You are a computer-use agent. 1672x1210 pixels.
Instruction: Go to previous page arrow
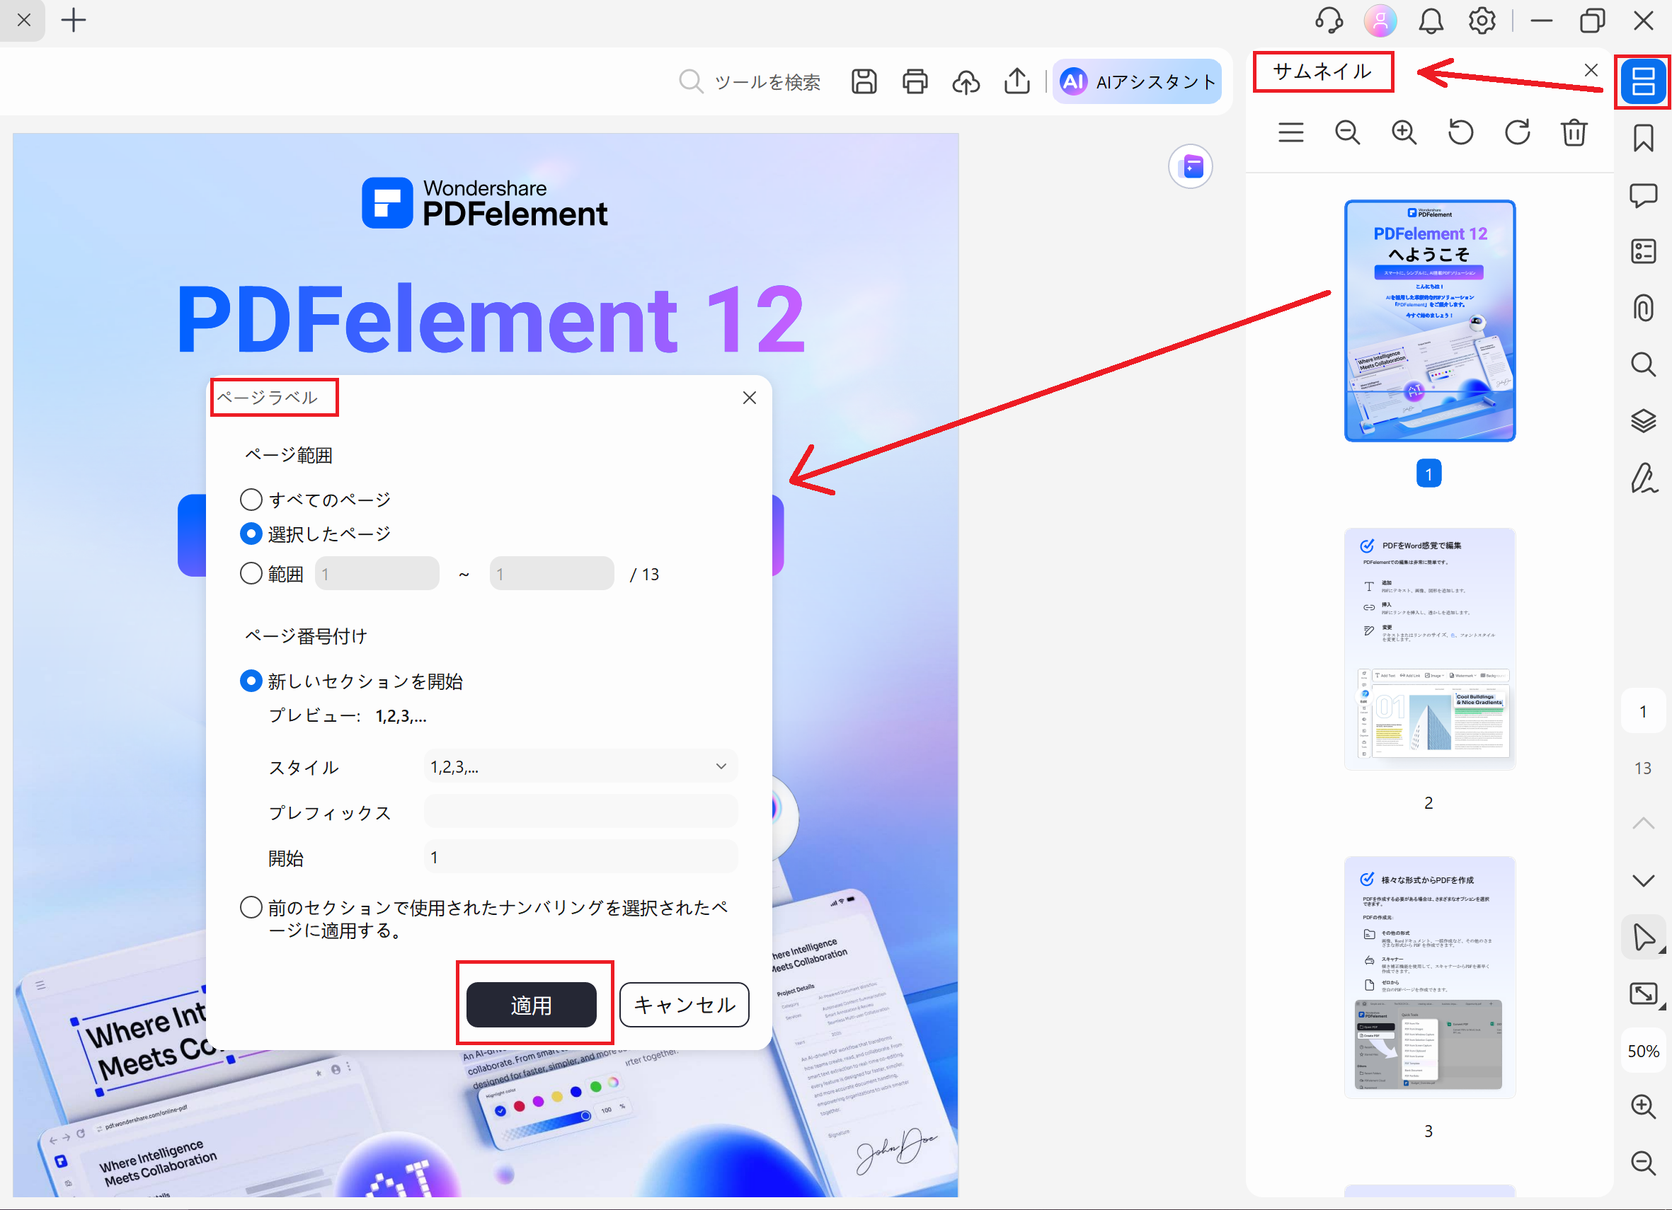[x=1643, y=823]
